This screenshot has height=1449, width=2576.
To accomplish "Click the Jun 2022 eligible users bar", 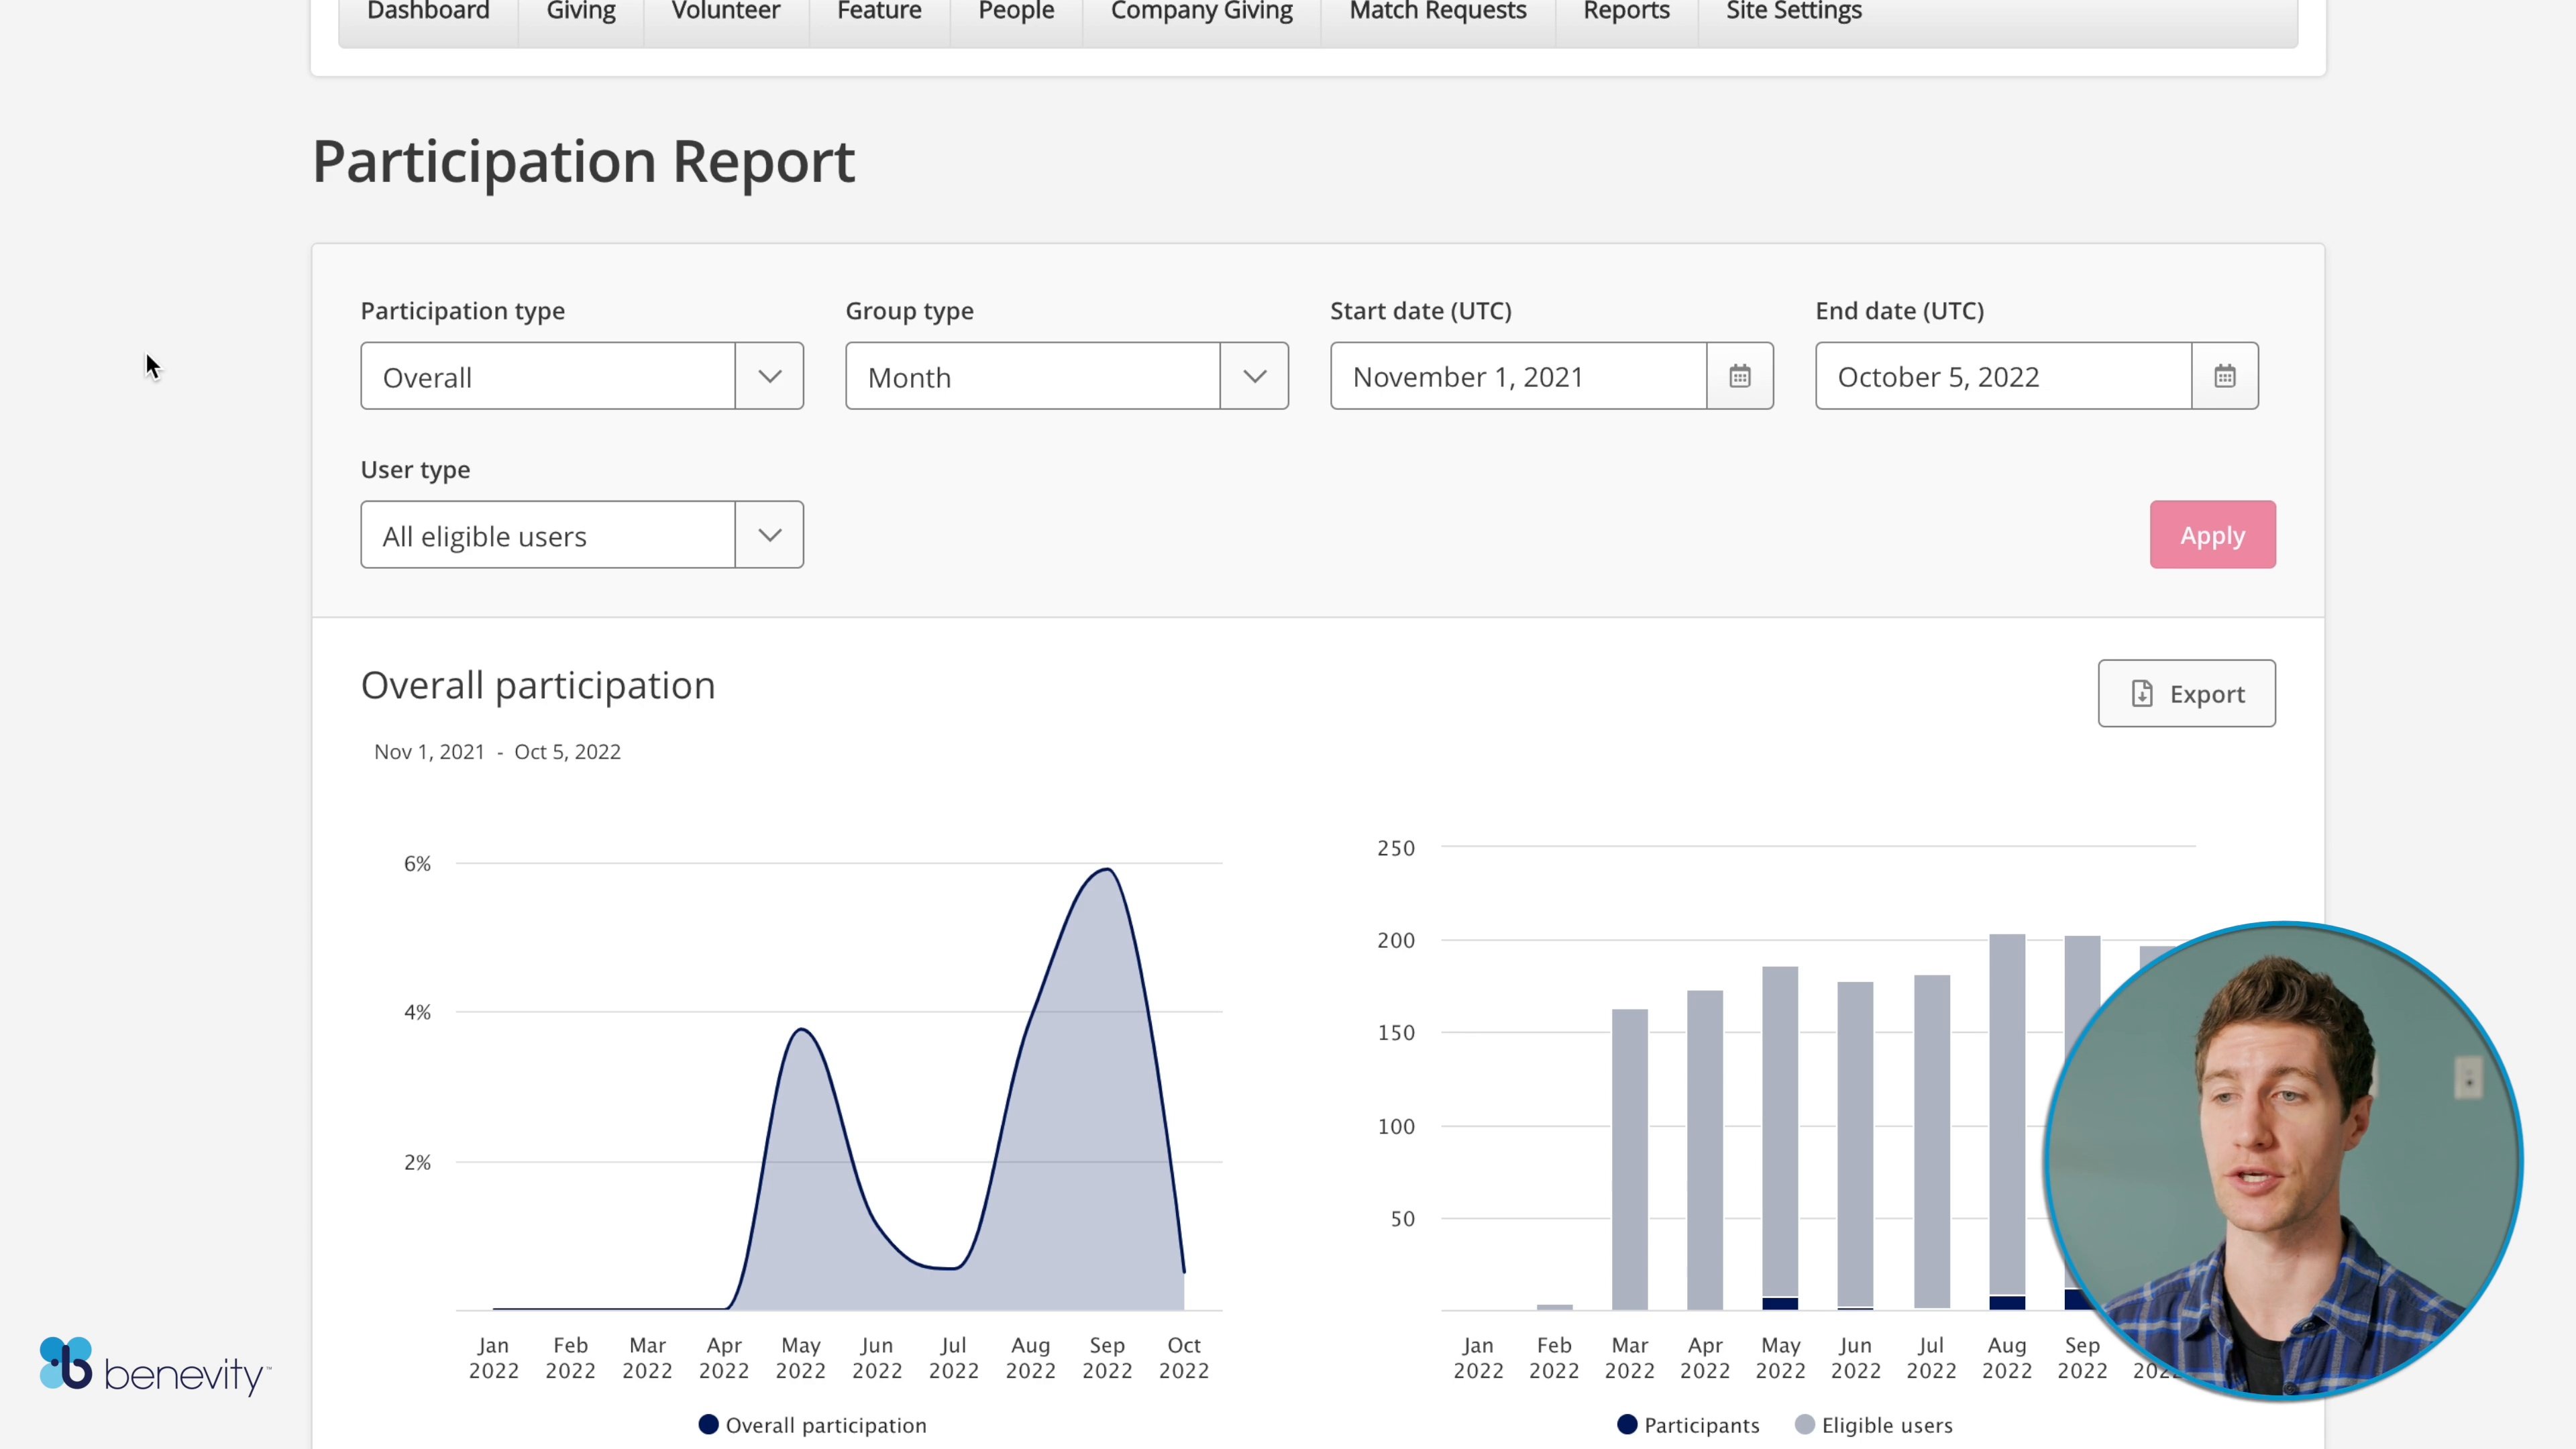I will point(1856,1144).
